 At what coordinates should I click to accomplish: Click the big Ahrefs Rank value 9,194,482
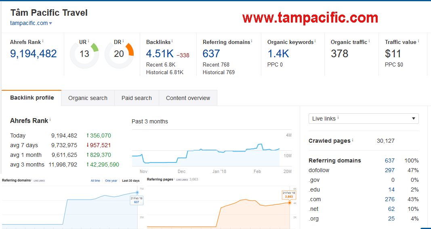34,54
